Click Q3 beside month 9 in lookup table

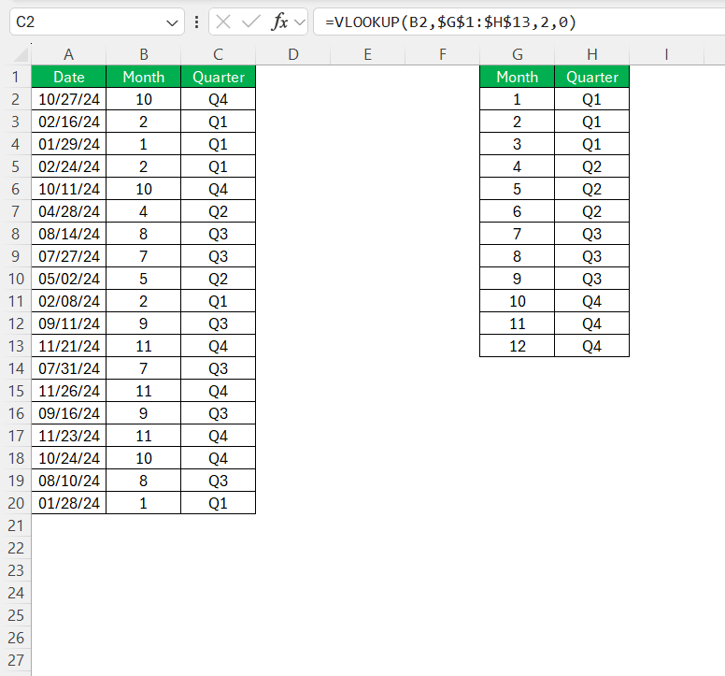[592, 279]
